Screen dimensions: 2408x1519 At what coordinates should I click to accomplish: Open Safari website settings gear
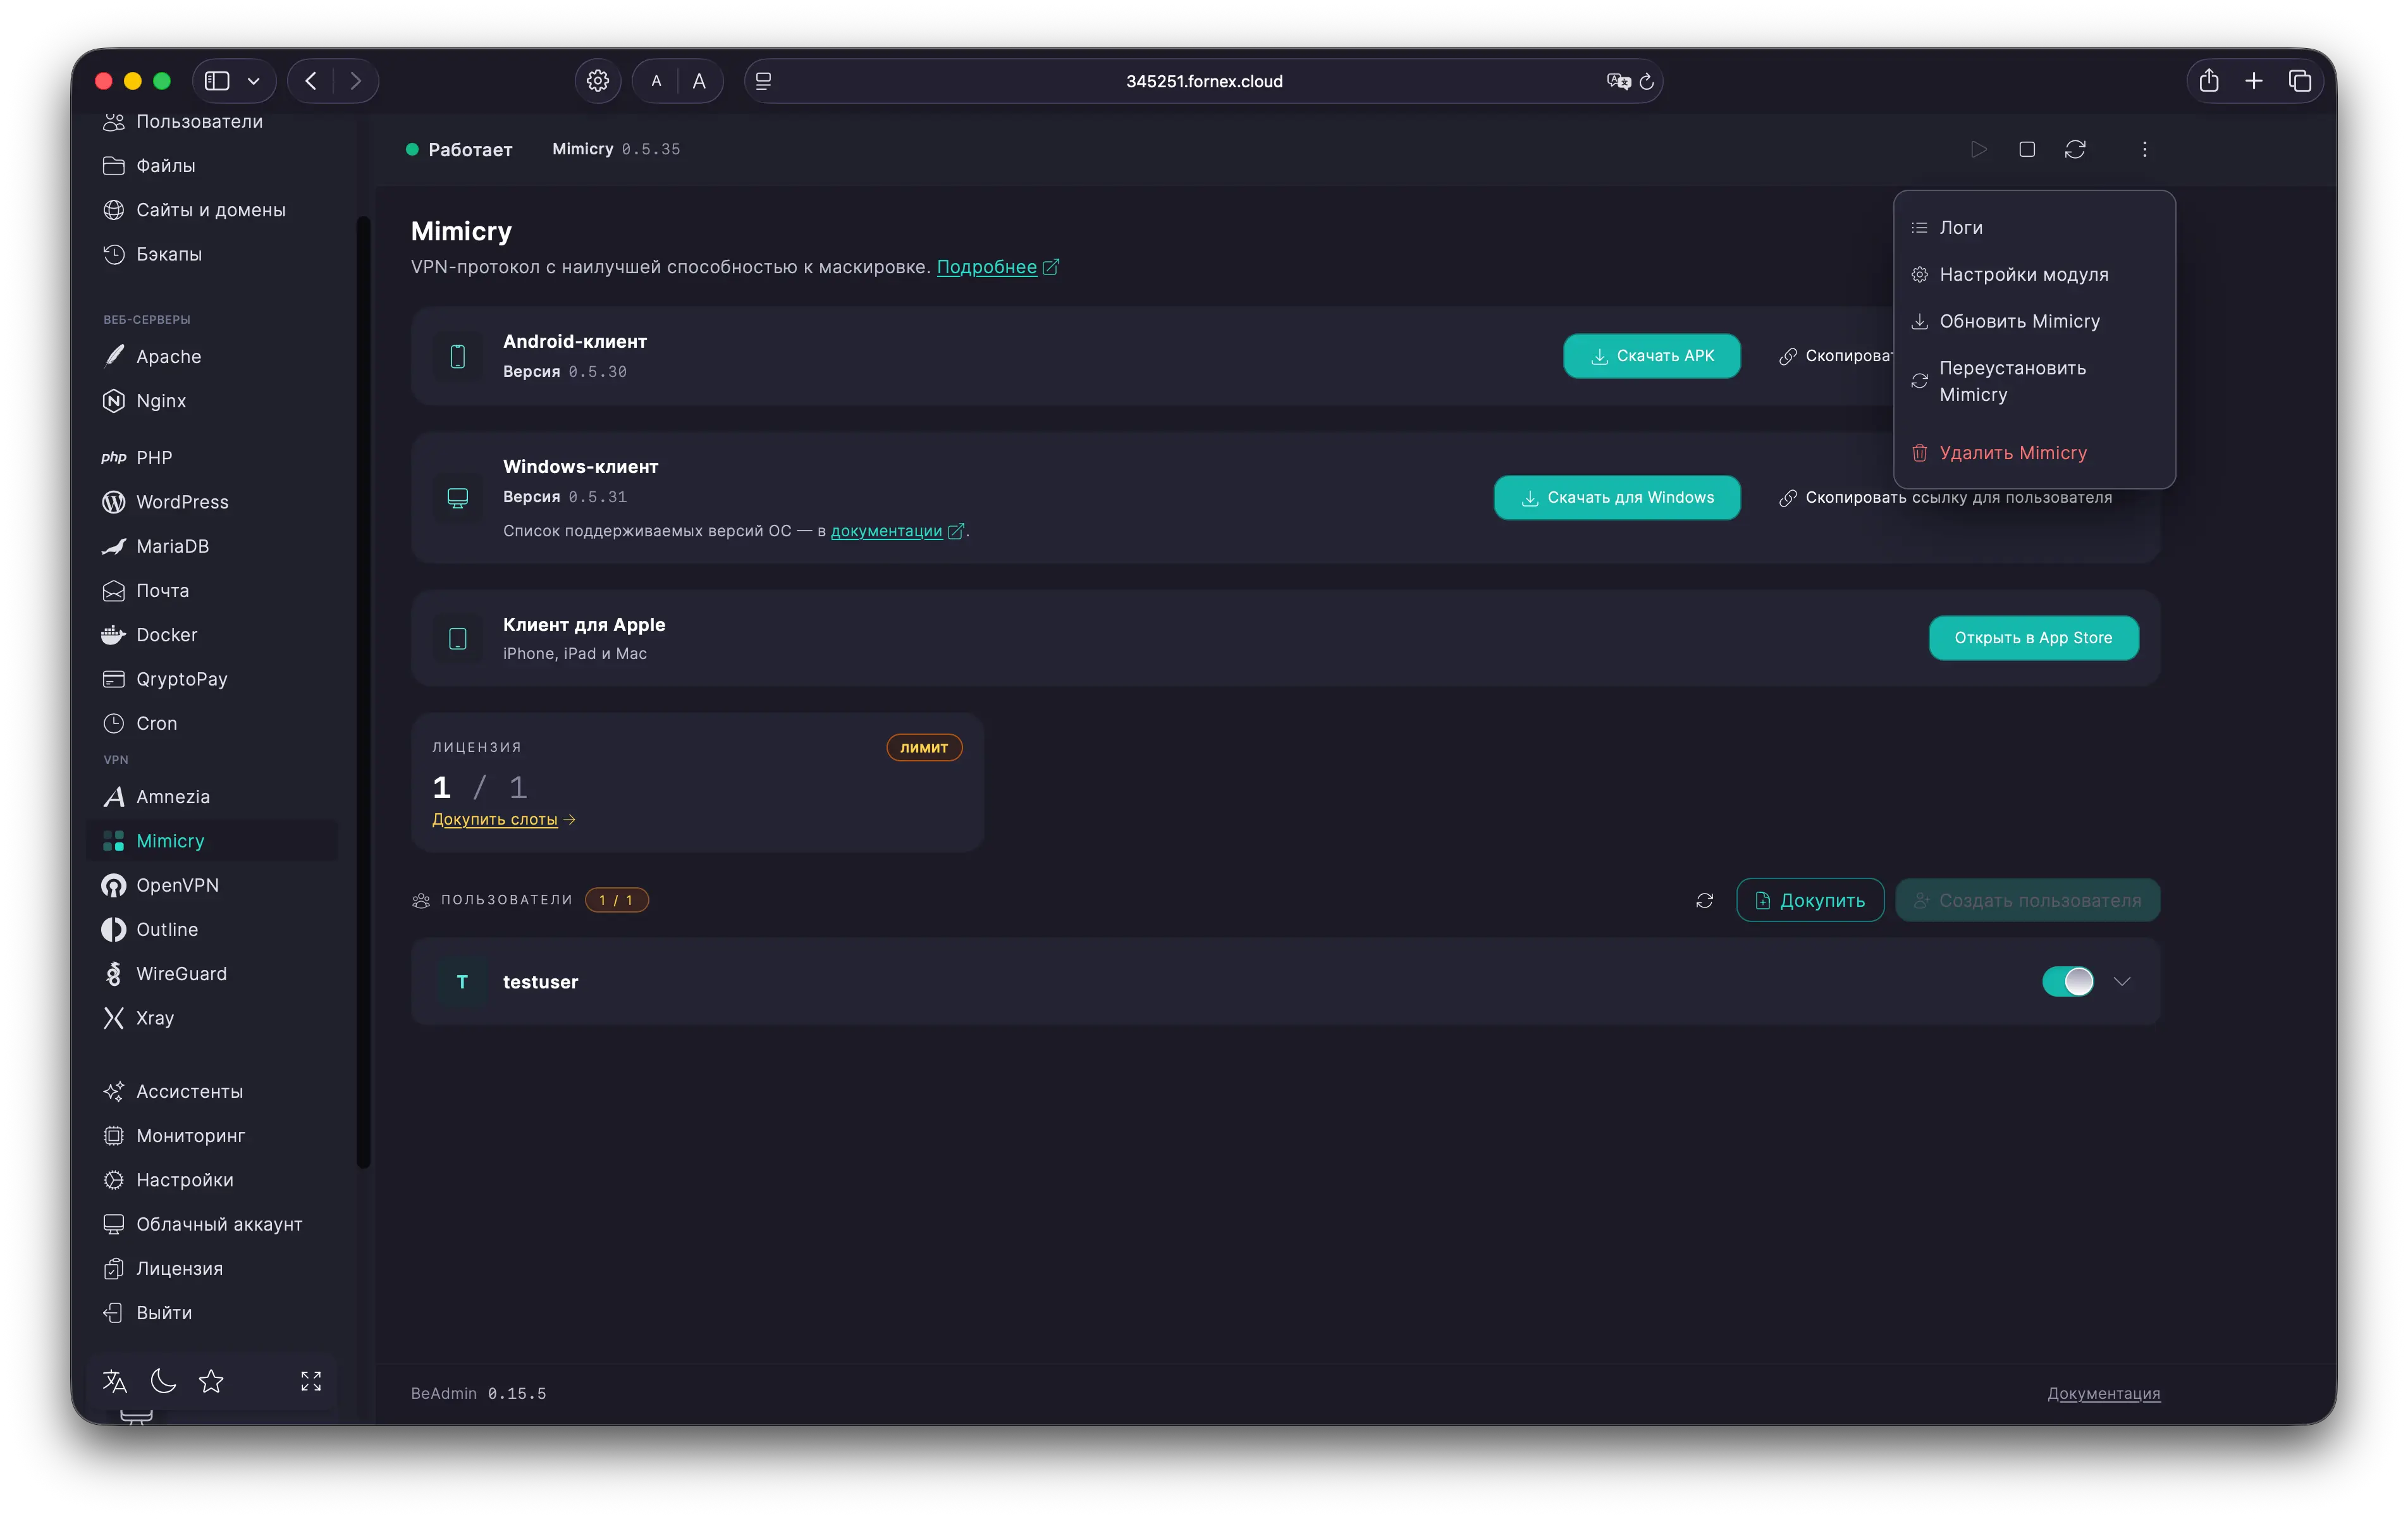(x=598, y=81)
